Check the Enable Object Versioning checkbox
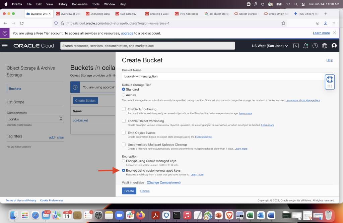Screen dimensions: 343x223 coord(124,121)
